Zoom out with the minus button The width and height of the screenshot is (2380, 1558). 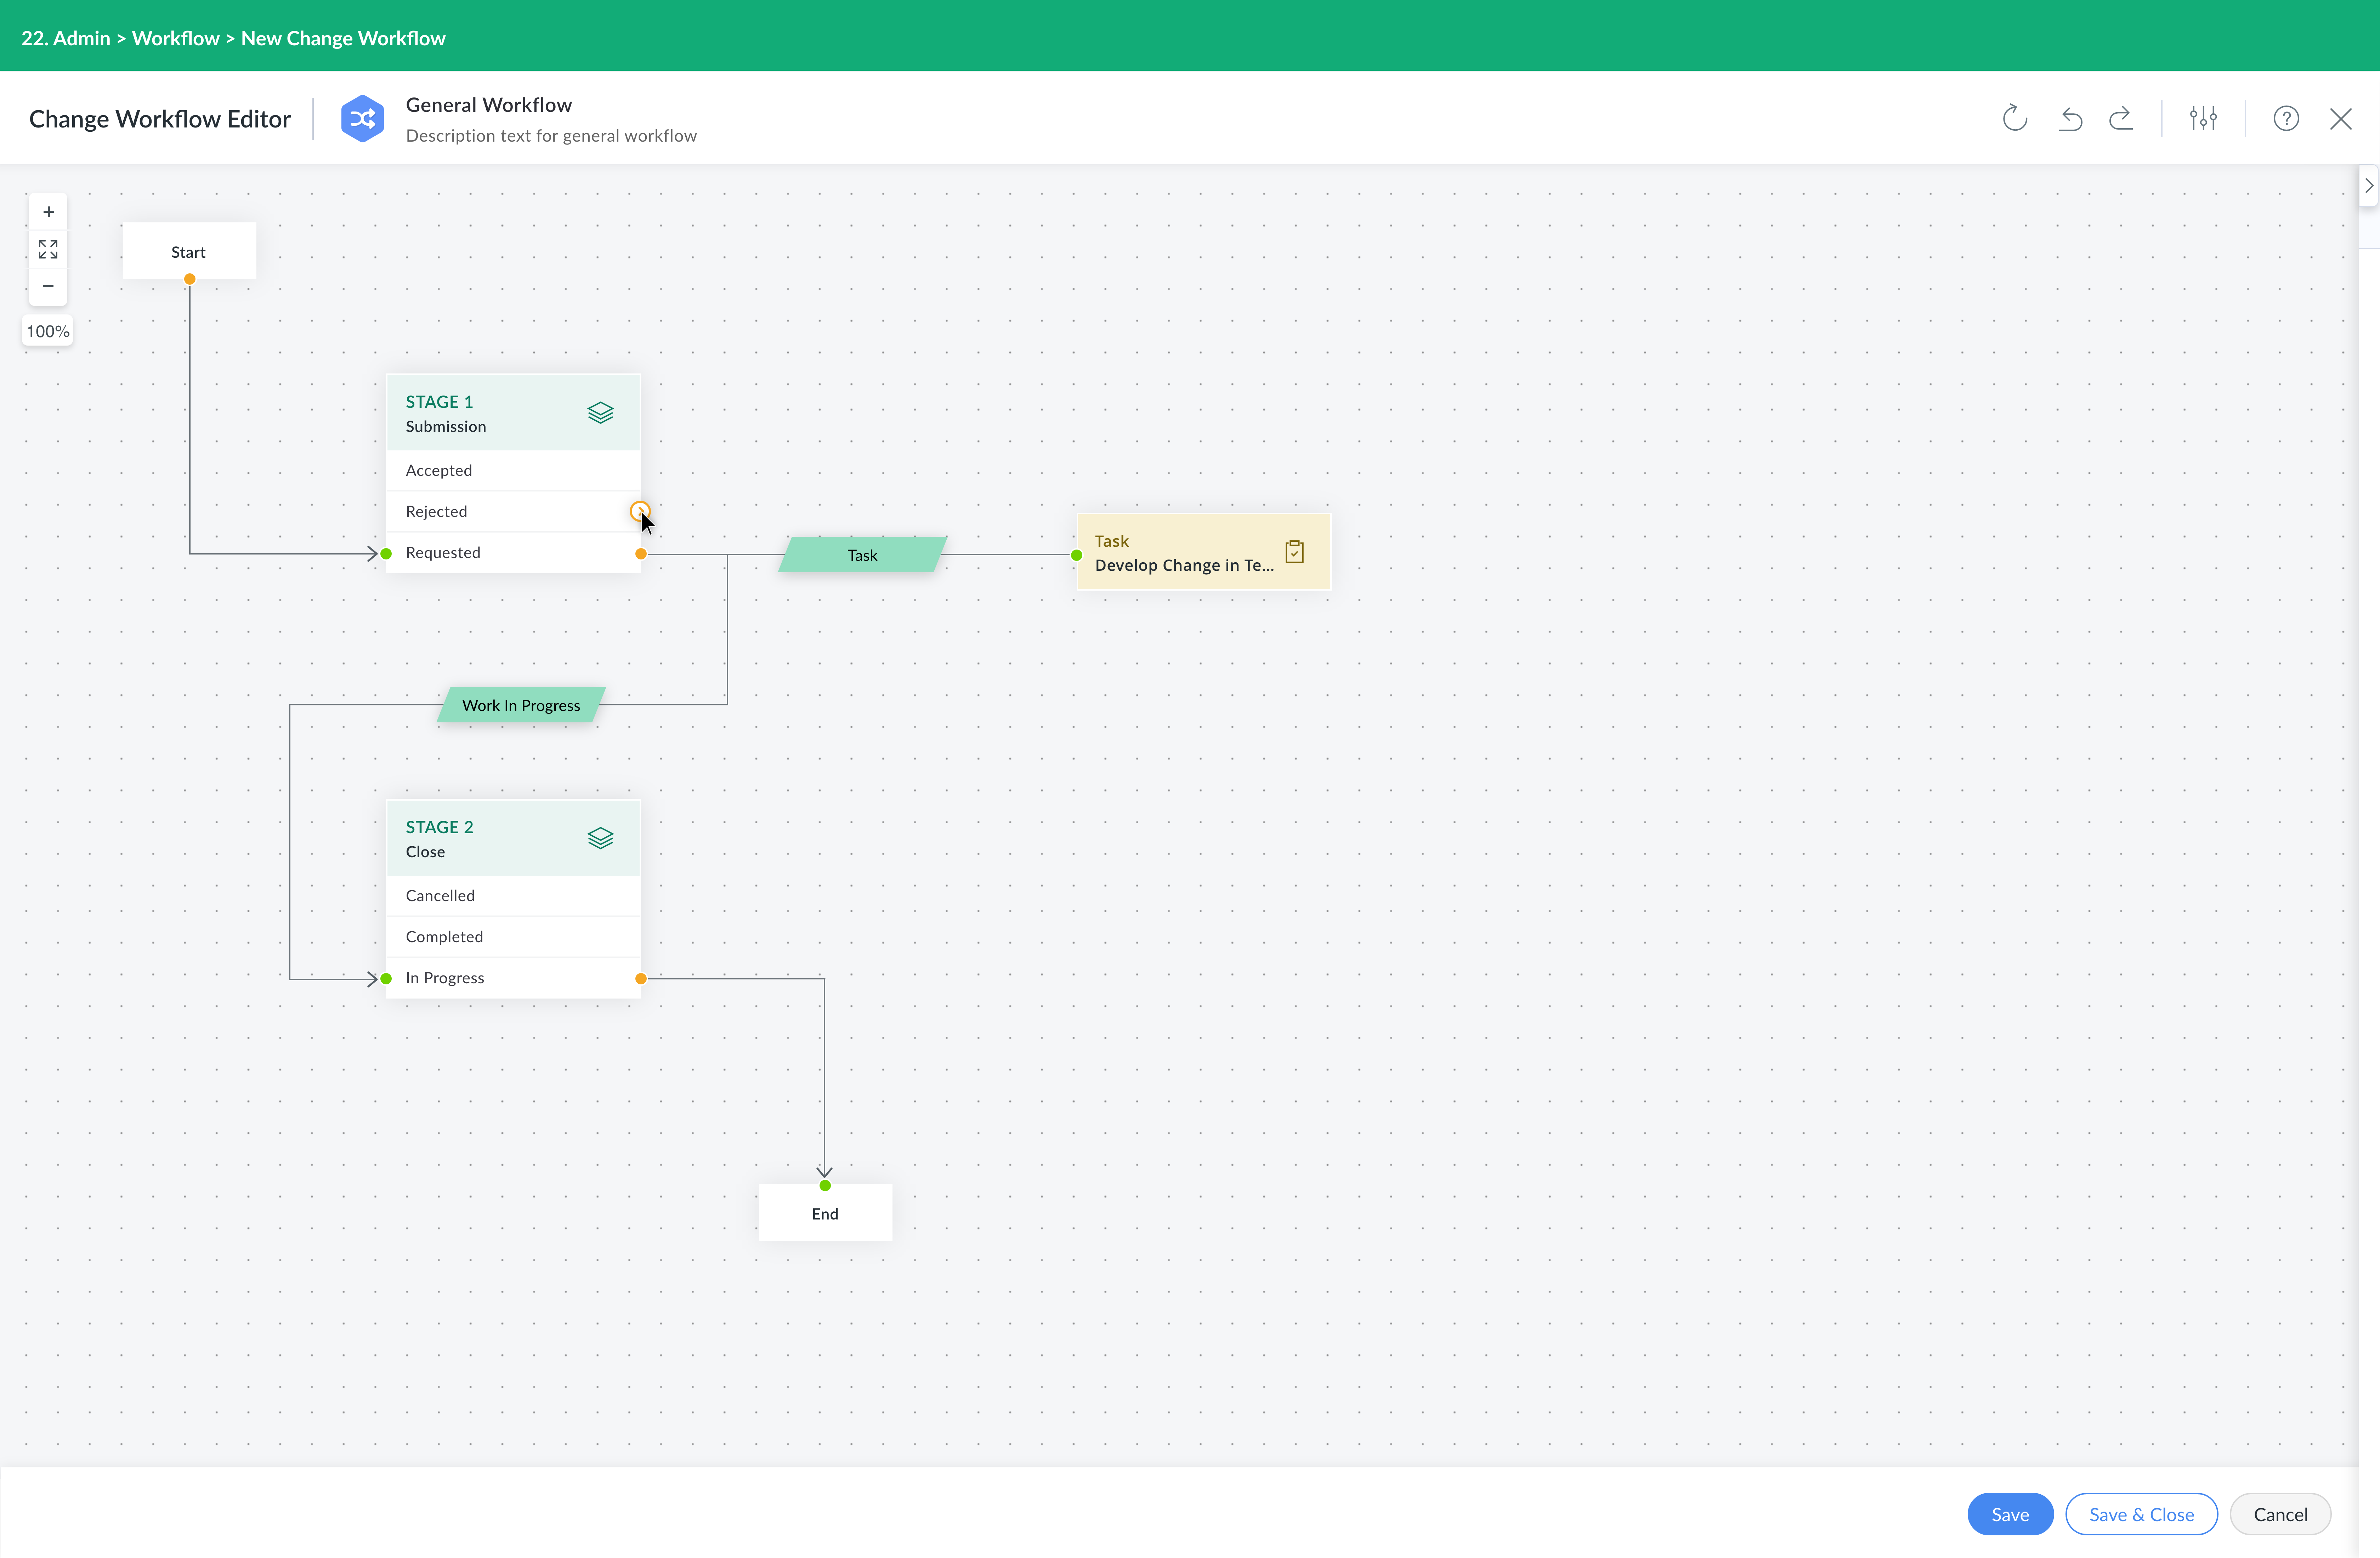tap(48, 286)
